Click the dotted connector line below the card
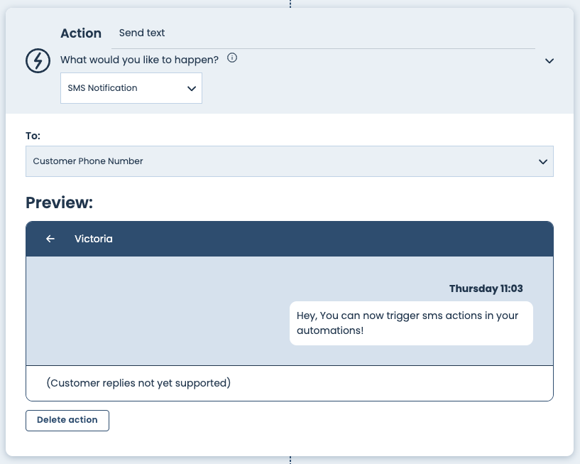The height and width of the screenshot is (464, 580). tap(290, 460)
